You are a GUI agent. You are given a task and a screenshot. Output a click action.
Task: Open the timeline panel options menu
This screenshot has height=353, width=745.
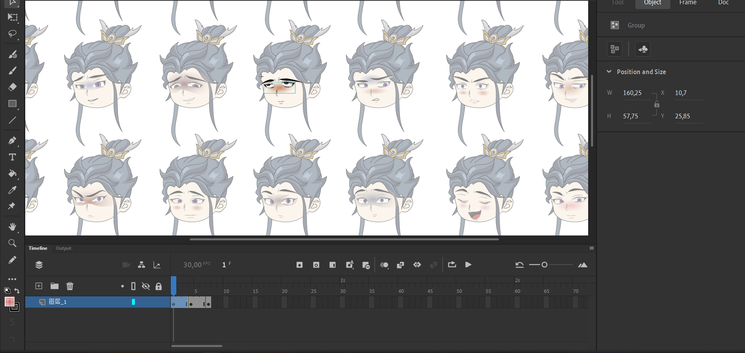click(591, 248)
